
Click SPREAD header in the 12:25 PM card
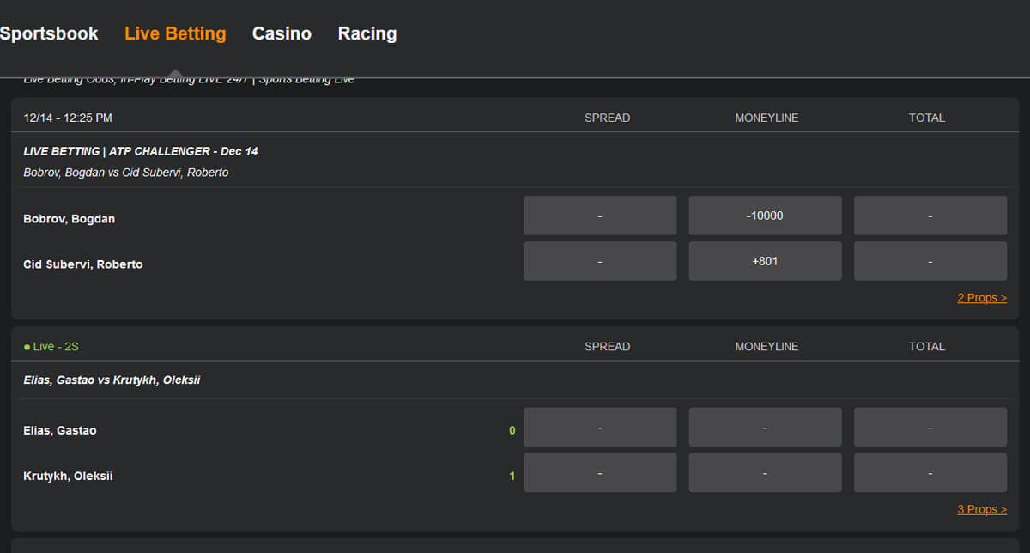608,118
